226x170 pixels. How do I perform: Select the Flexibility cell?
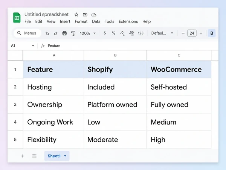[x=53, y=140]
